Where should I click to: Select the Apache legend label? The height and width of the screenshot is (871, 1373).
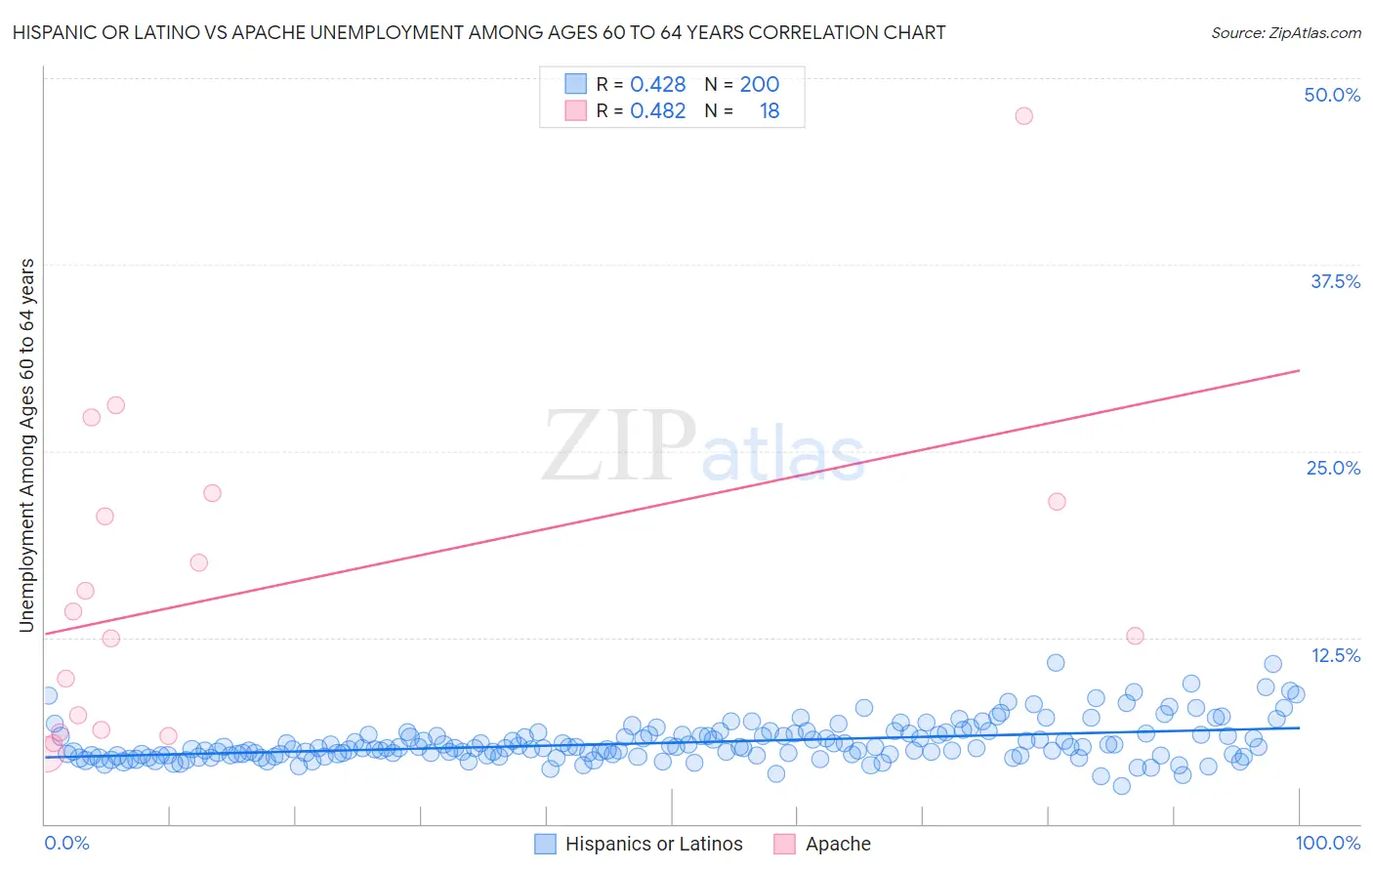tap(838, 844)
